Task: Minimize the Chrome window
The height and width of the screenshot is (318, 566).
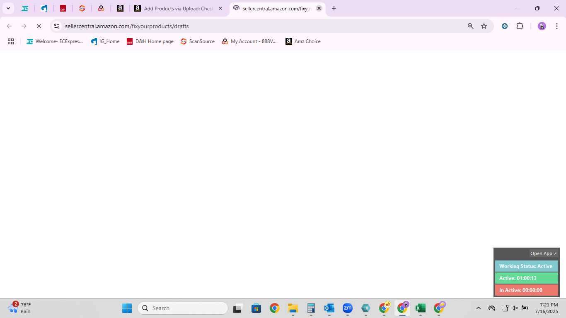Action: click(518, 8)
